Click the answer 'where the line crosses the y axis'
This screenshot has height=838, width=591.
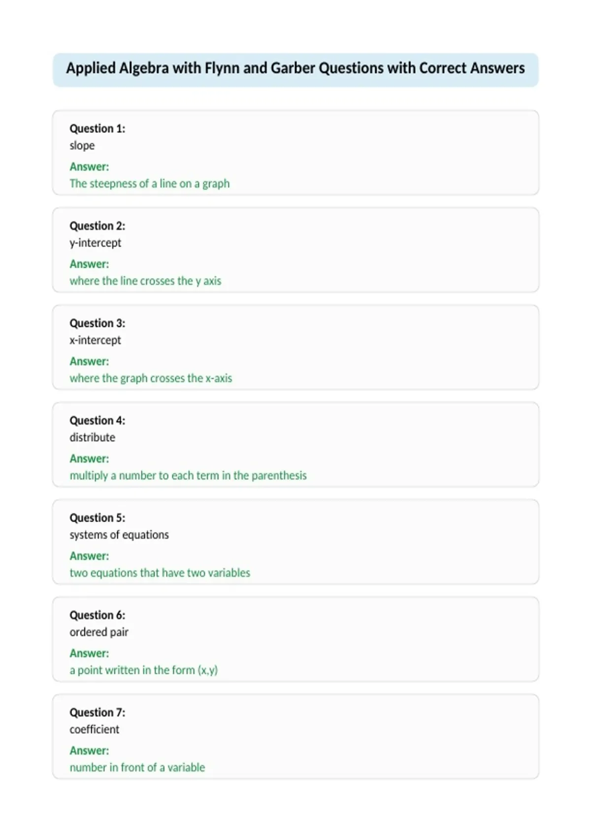[145, 281]
